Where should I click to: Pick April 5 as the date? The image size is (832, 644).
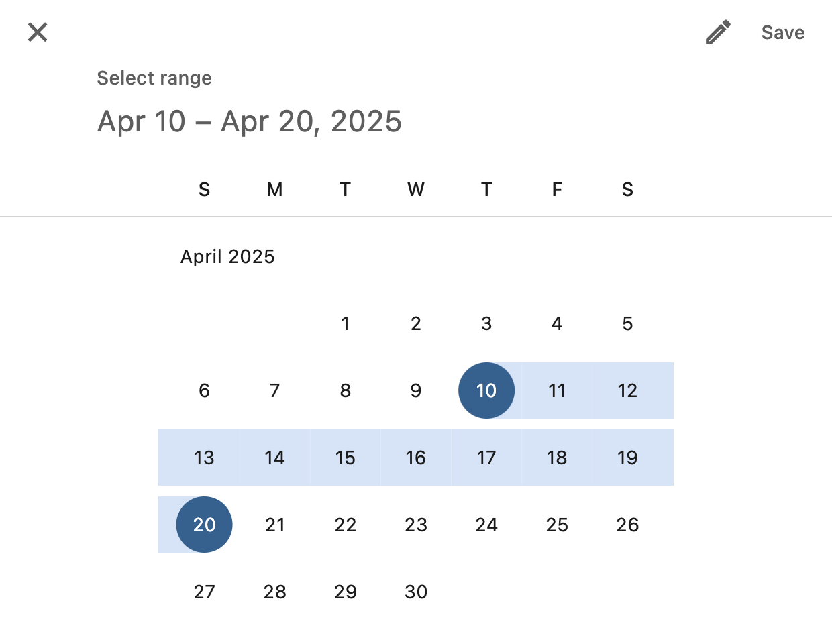[627, 323]
